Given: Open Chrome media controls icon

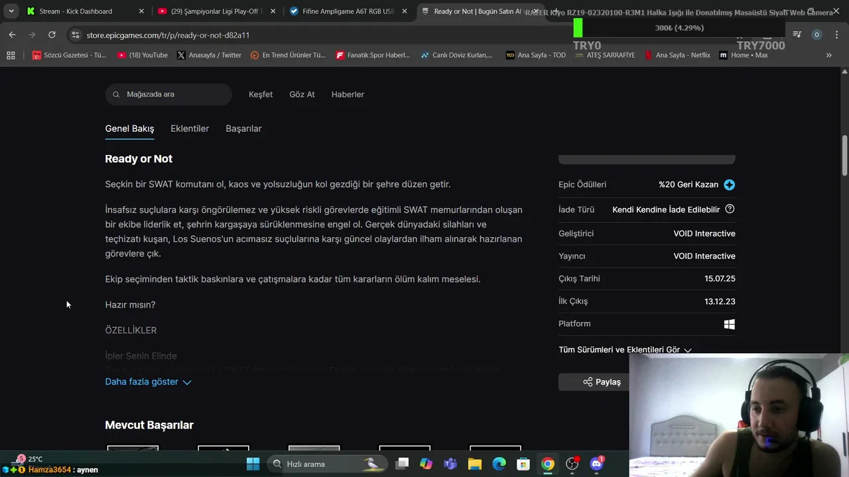Looking at the screenshot, I should pos(797,34).
